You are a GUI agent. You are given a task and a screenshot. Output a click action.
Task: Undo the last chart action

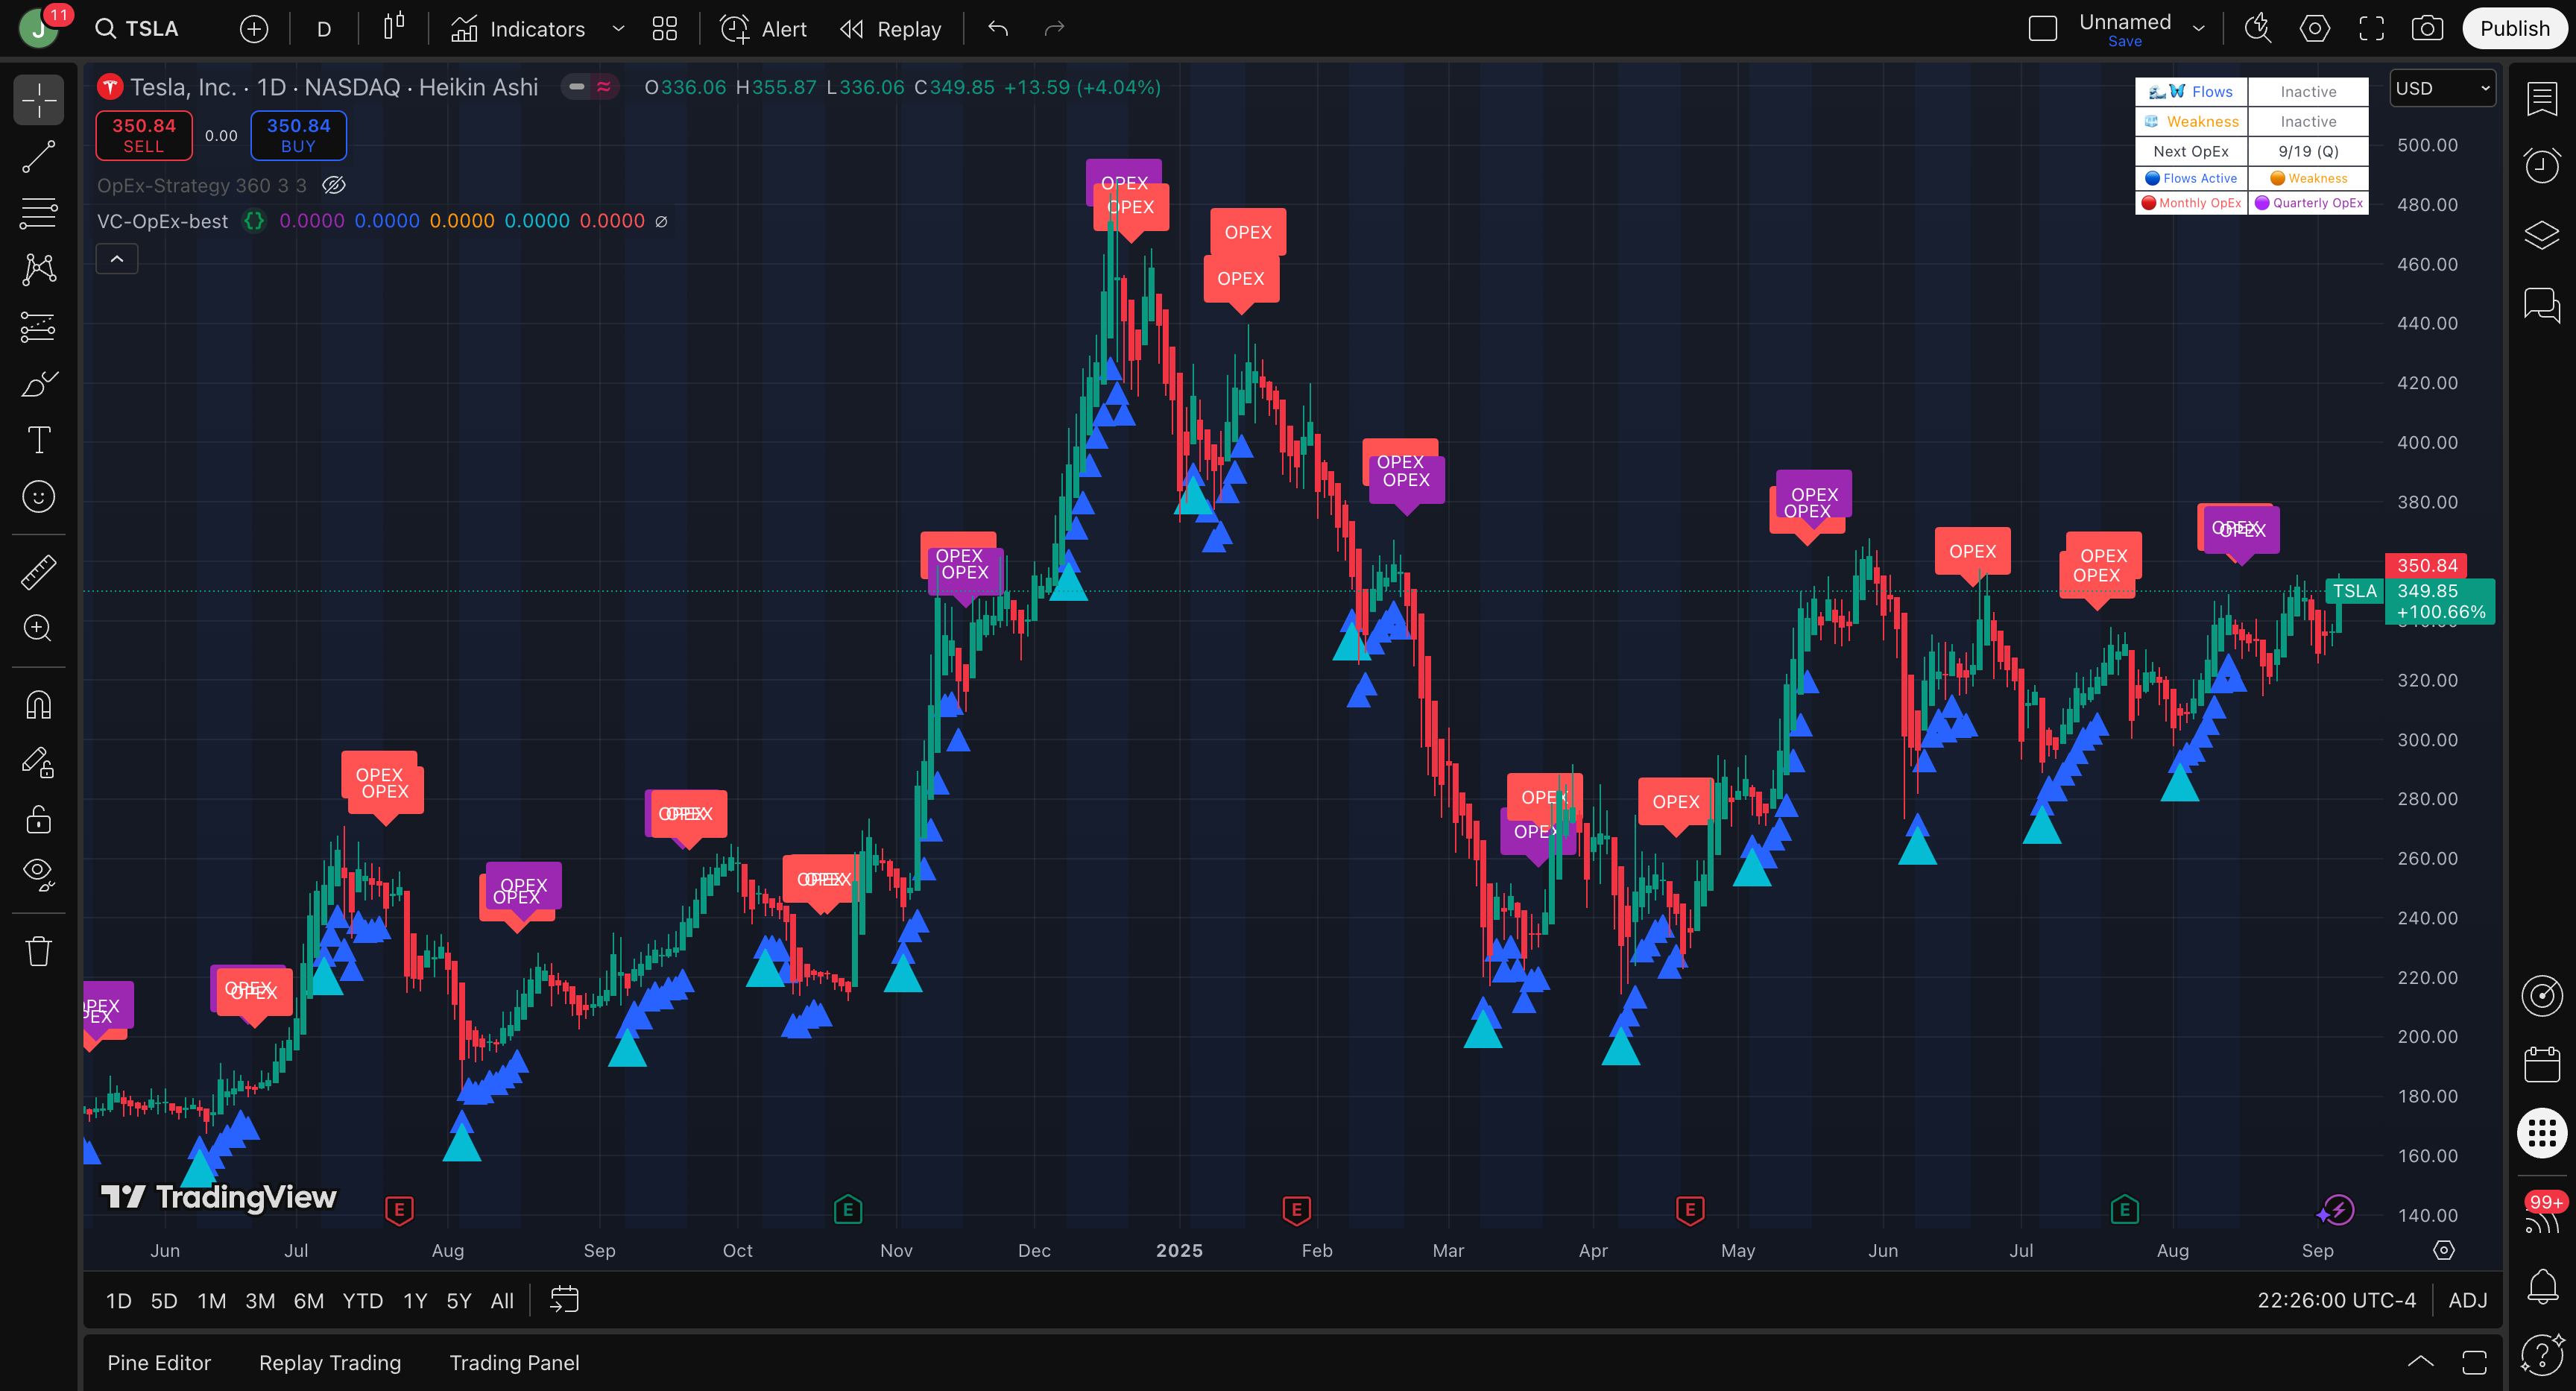click(998, 29)
